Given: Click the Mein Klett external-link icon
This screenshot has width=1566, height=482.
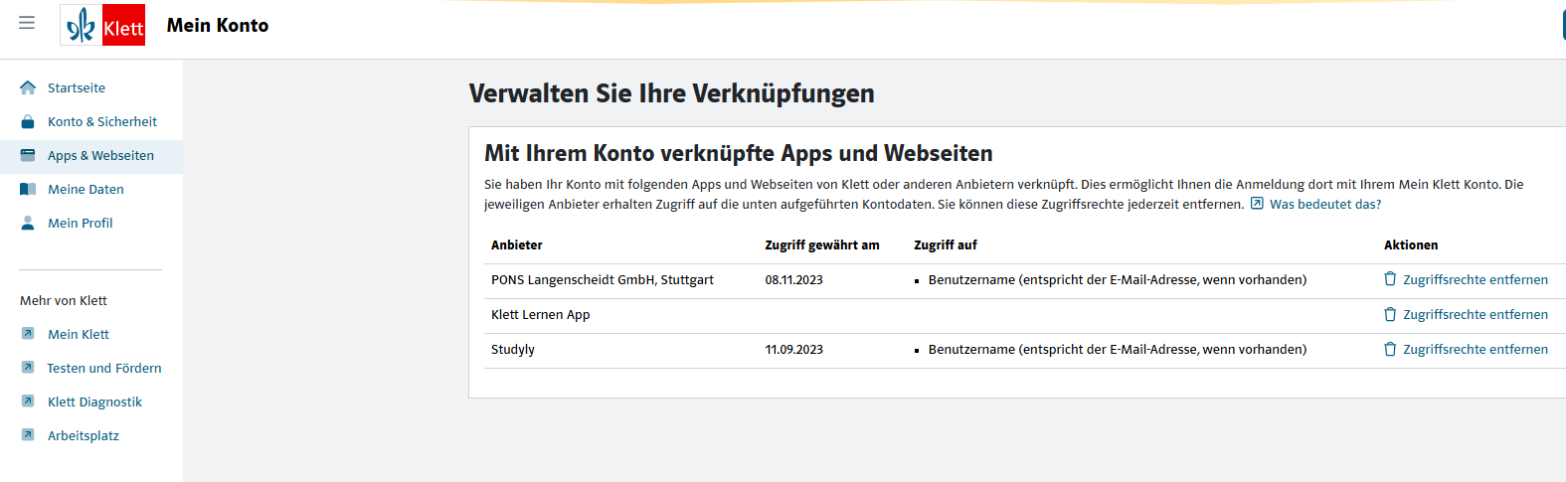Looking at the screenshot, I should pos(28,334).
